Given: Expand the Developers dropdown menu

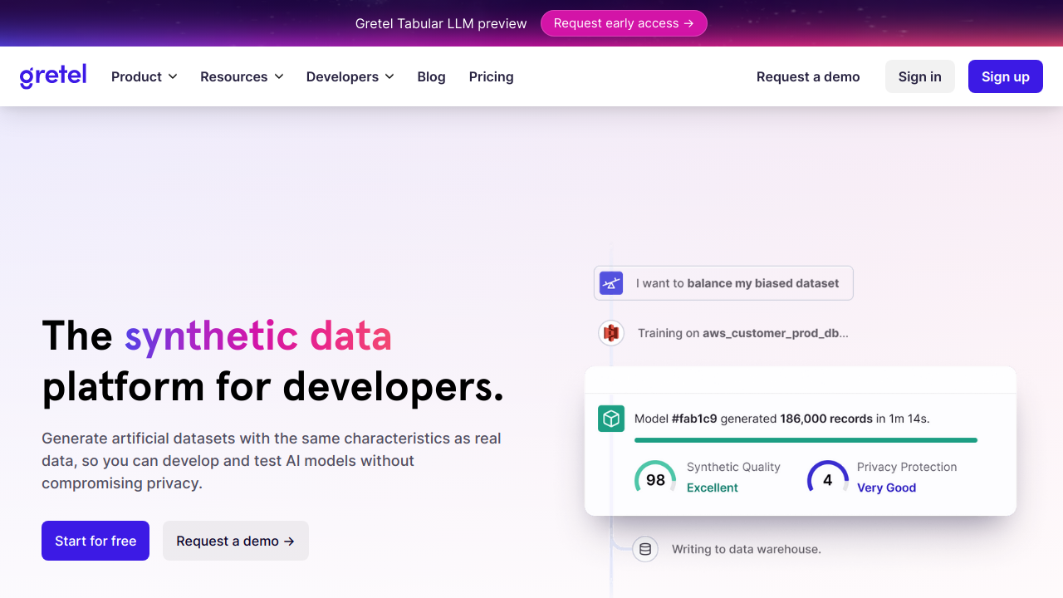Looking at the screenshot, I should 350,76.
